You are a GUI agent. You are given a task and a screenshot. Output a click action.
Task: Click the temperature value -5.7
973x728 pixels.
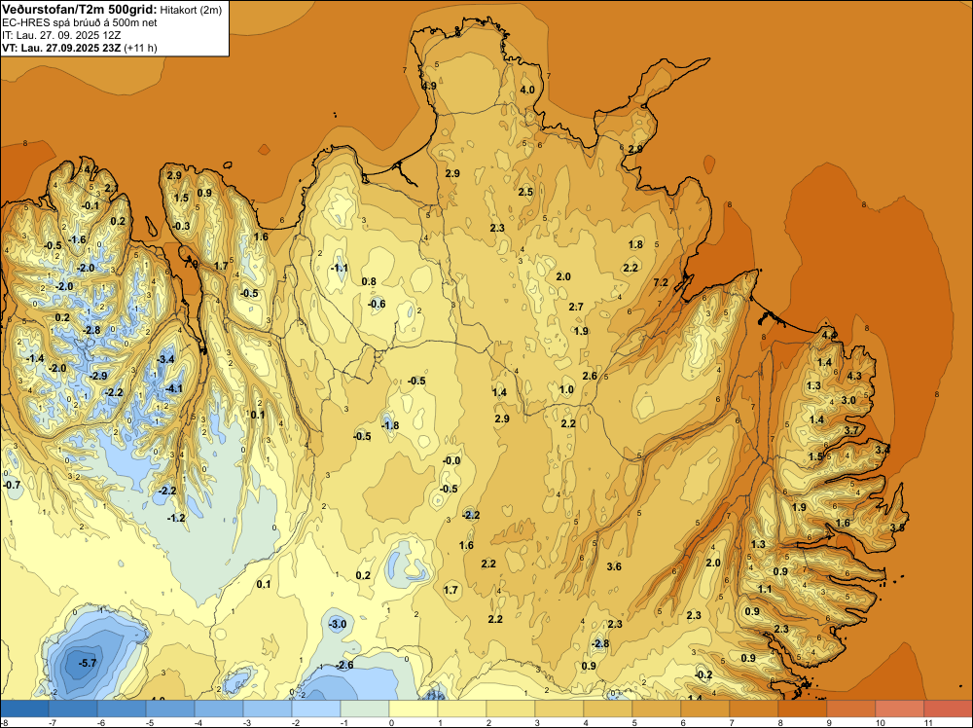click(88, 663)
